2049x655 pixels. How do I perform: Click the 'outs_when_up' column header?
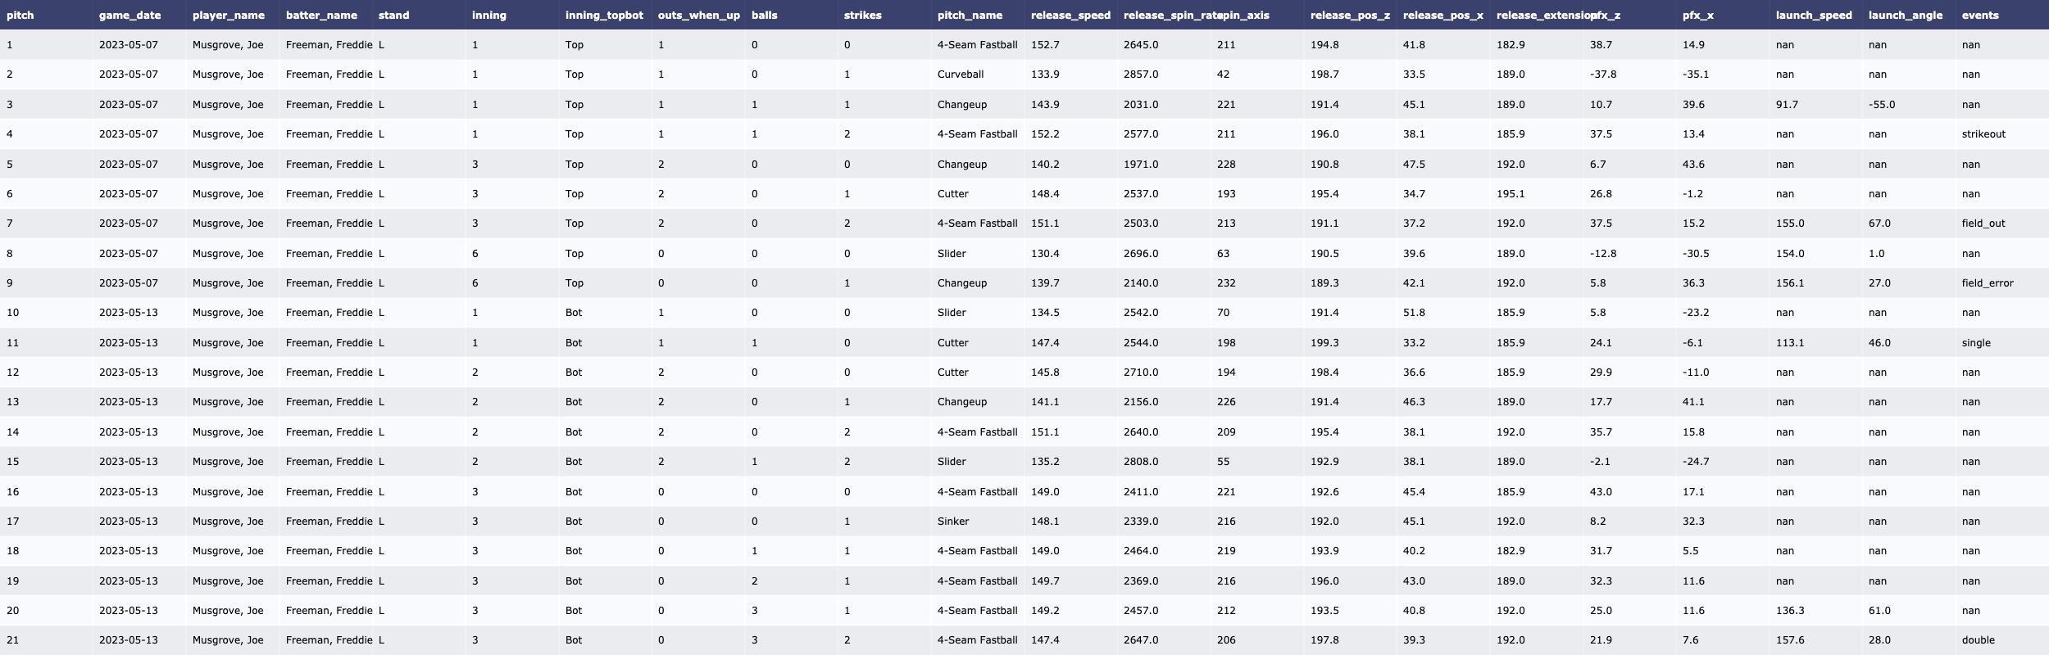[x=699, y=16]
